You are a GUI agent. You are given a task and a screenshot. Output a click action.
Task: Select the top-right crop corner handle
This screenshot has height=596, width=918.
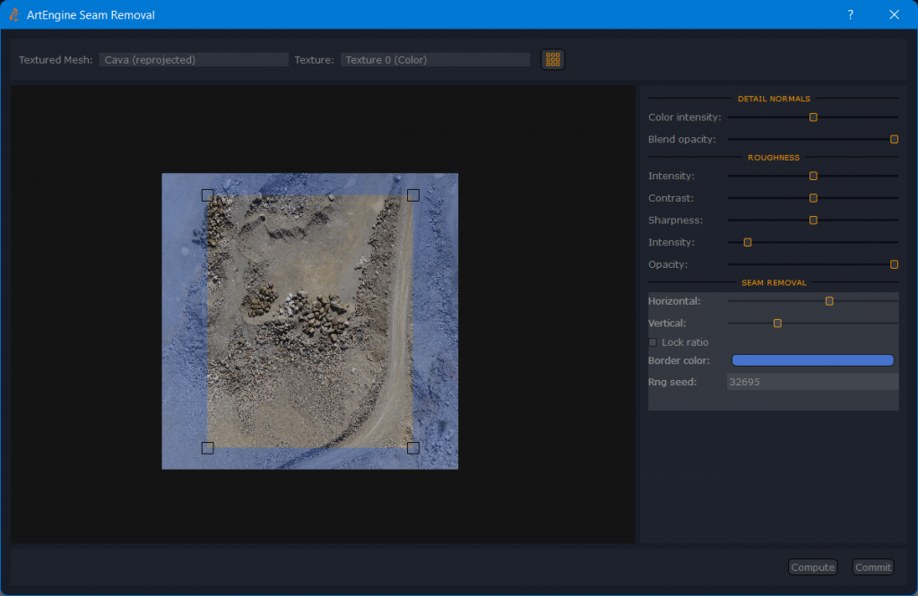[413, 194]
